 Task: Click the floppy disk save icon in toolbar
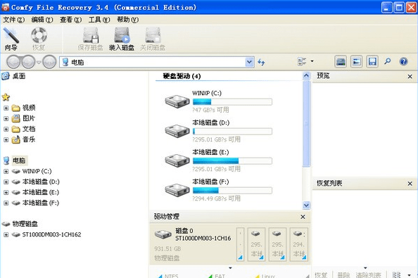372,61
